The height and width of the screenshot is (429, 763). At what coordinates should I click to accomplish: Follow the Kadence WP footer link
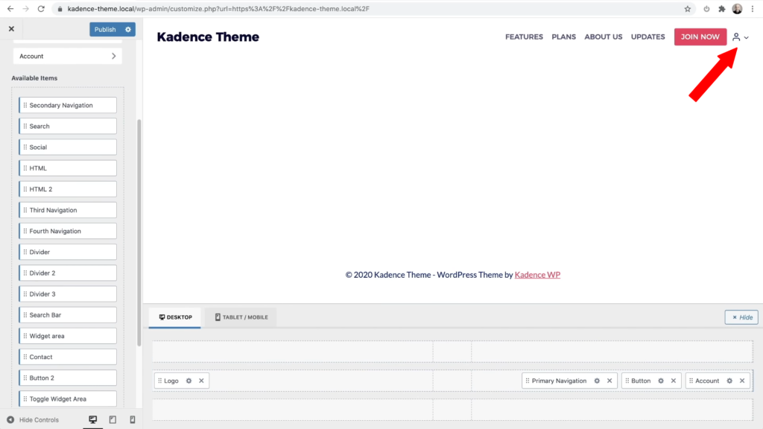537,275
